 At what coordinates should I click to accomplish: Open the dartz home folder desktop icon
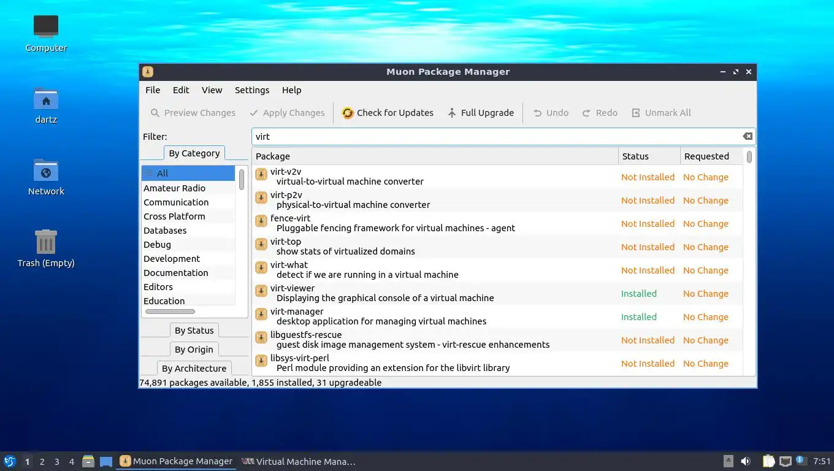coord(46,104)
